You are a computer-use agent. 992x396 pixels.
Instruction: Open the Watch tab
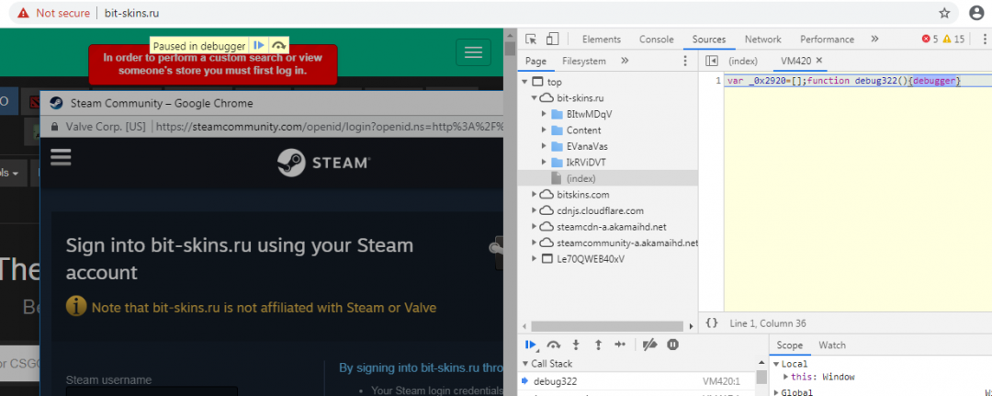[x=831, y=345]
